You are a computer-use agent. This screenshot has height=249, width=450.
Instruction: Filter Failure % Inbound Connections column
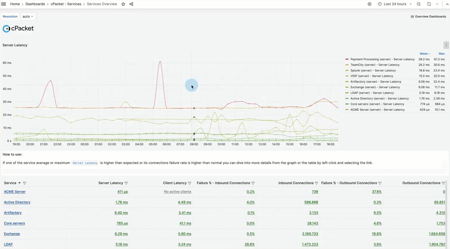click(253, 183)
